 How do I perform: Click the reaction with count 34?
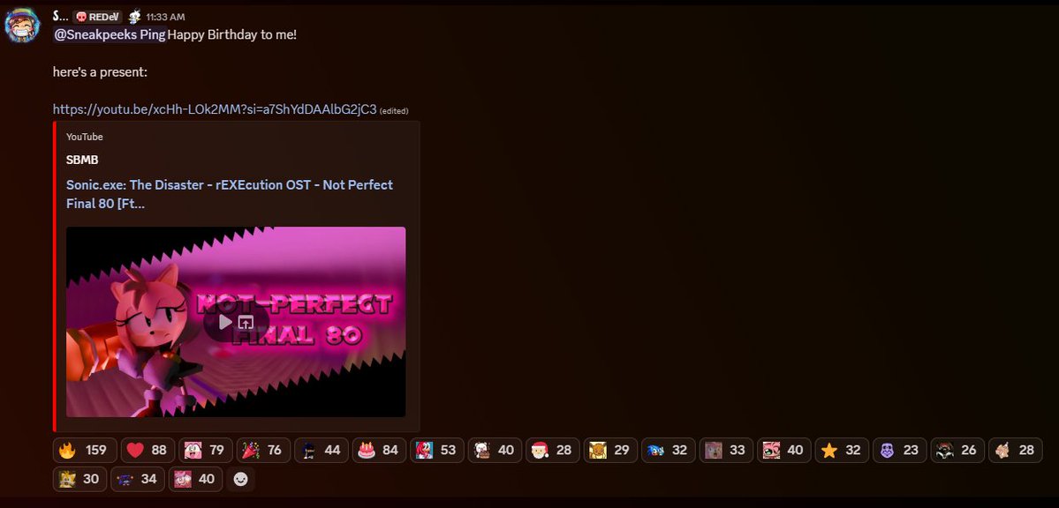pyautogui.click(x=138, y=479)
